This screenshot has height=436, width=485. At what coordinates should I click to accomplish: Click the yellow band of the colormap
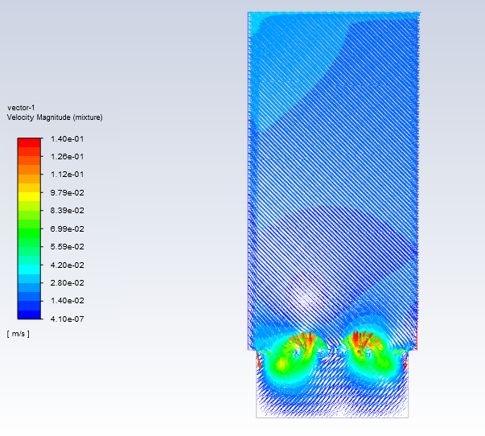point(29,197)
